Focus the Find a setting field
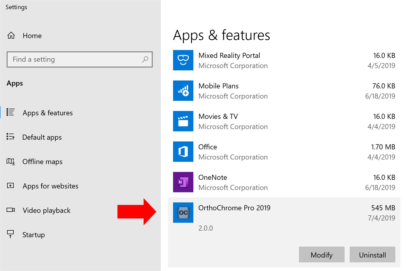This screenshot has height=271, width=406. click(x=76, y=59)
